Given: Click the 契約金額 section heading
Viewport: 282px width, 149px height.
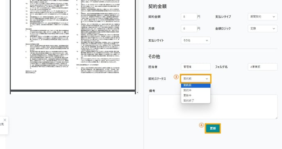Looking at the screenshot, I should click(157, 7).
